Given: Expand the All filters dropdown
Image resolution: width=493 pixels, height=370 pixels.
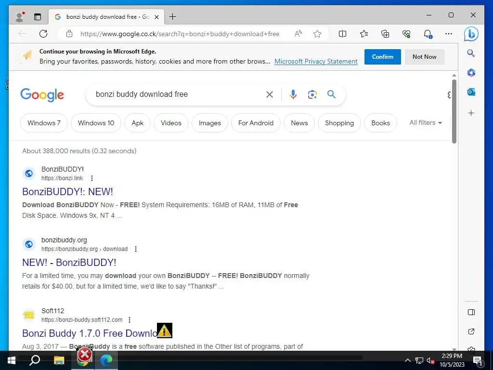Looking at the screenshot, I should [x=426, y=123].
